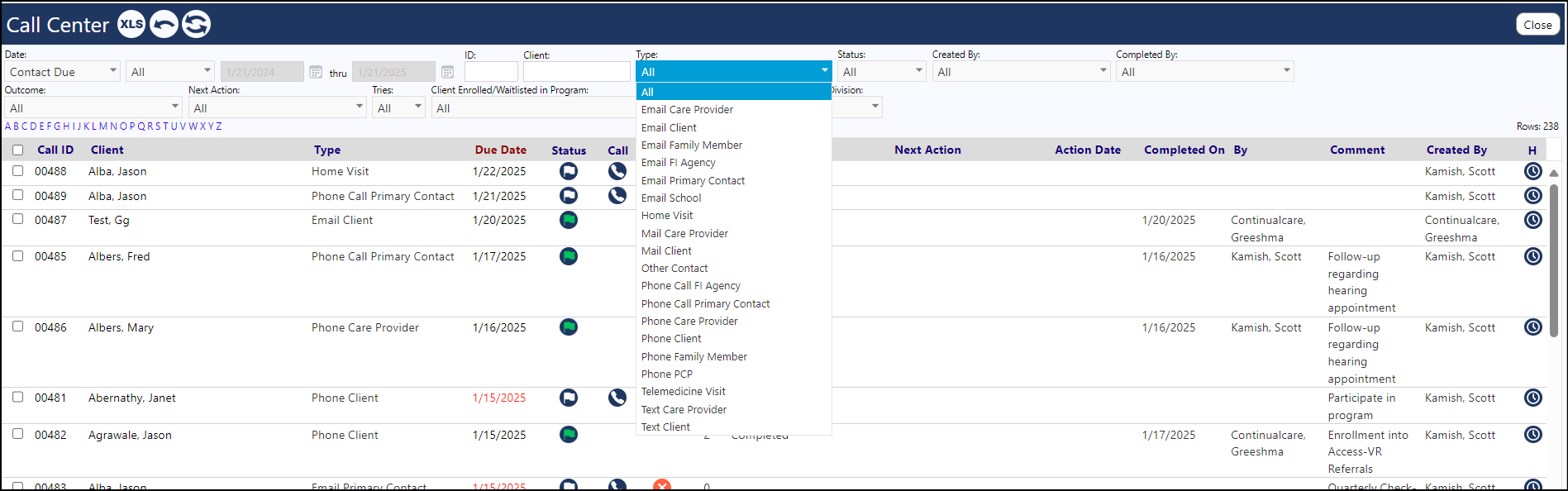Choose Phone Call Primary Contact in the Type list
Viewport: 1568px width, 491px height.
[x=733, y=303]
